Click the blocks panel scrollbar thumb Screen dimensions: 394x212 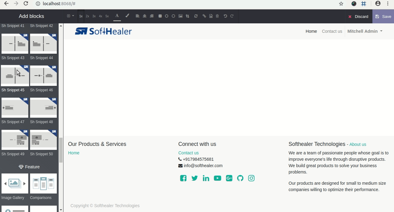61,150
